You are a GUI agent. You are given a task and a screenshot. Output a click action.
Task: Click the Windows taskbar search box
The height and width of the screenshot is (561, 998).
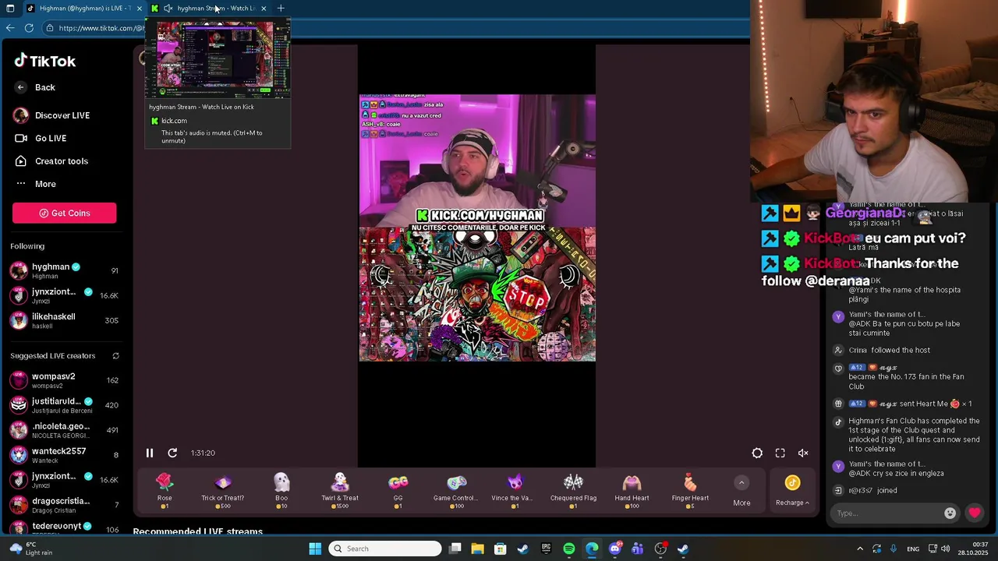385,549
